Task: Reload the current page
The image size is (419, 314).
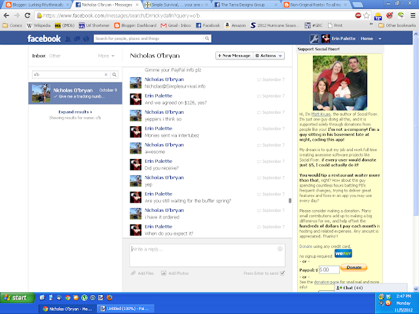Action: [27, 16]
